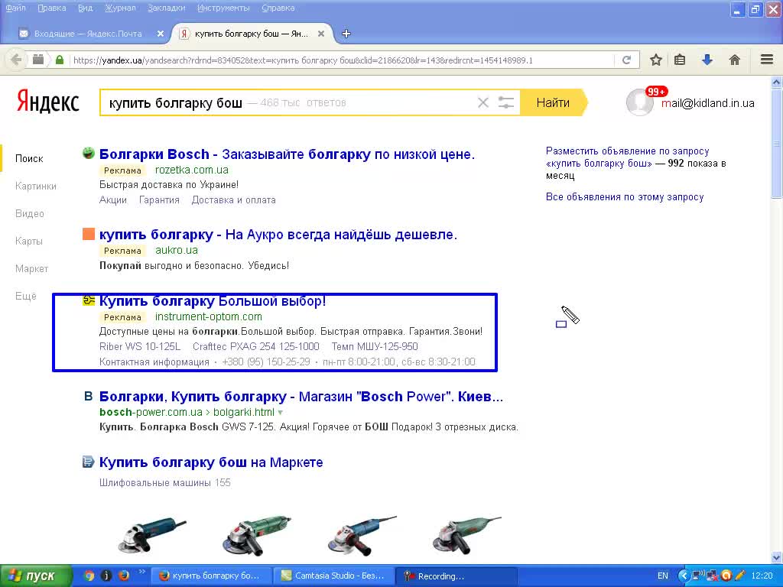The height and width of the screenshot is (587, 783).
Task: Open the Болгарки Bosch rozetka ad title
Action: (288, 154)
